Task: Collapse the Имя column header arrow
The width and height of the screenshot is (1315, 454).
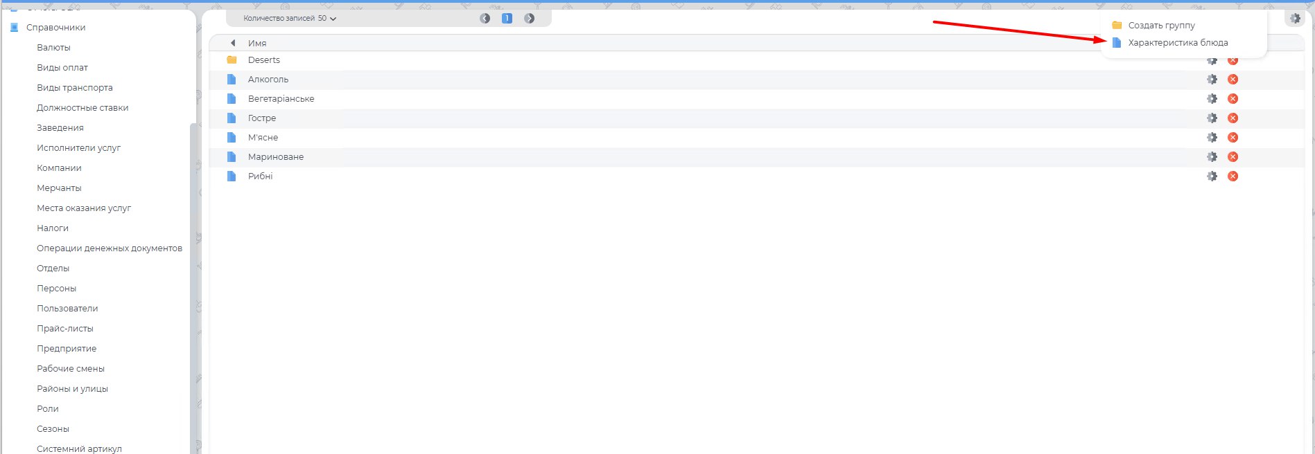Action: (233, 43)
